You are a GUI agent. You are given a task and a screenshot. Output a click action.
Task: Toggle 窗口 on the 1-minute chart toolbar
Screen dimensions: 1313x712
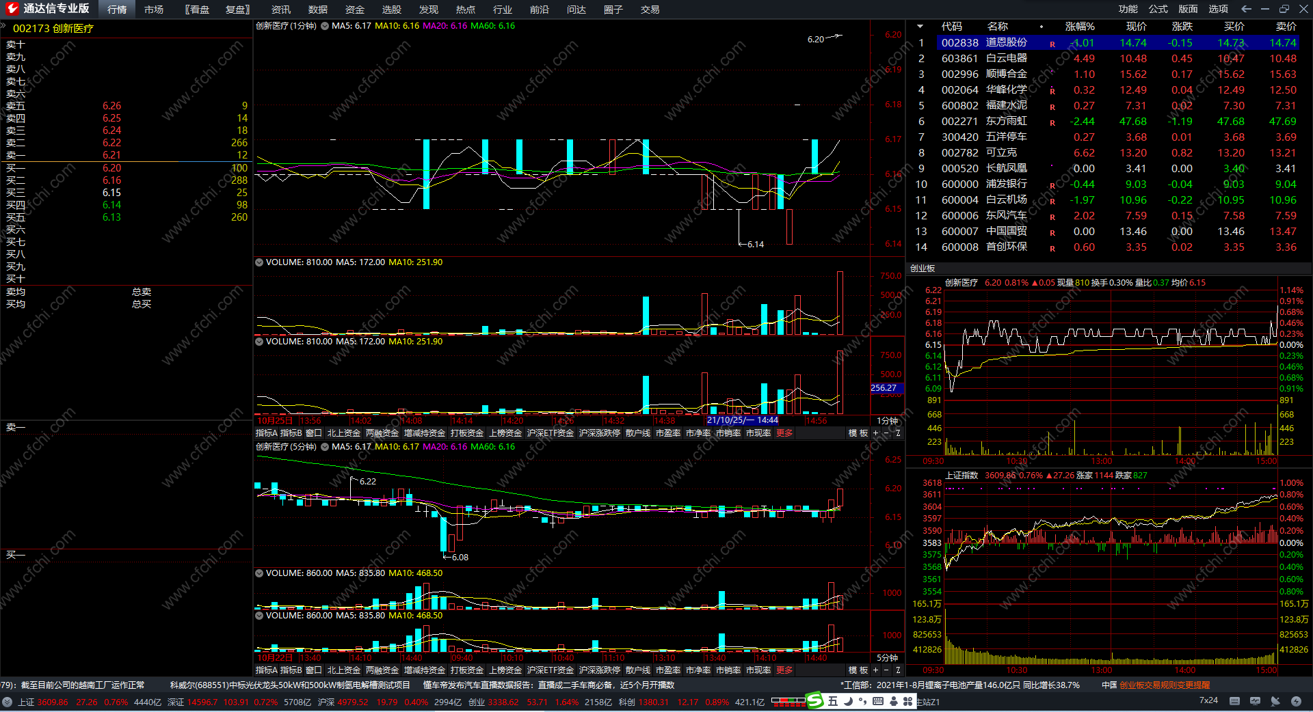coord(314,433)
